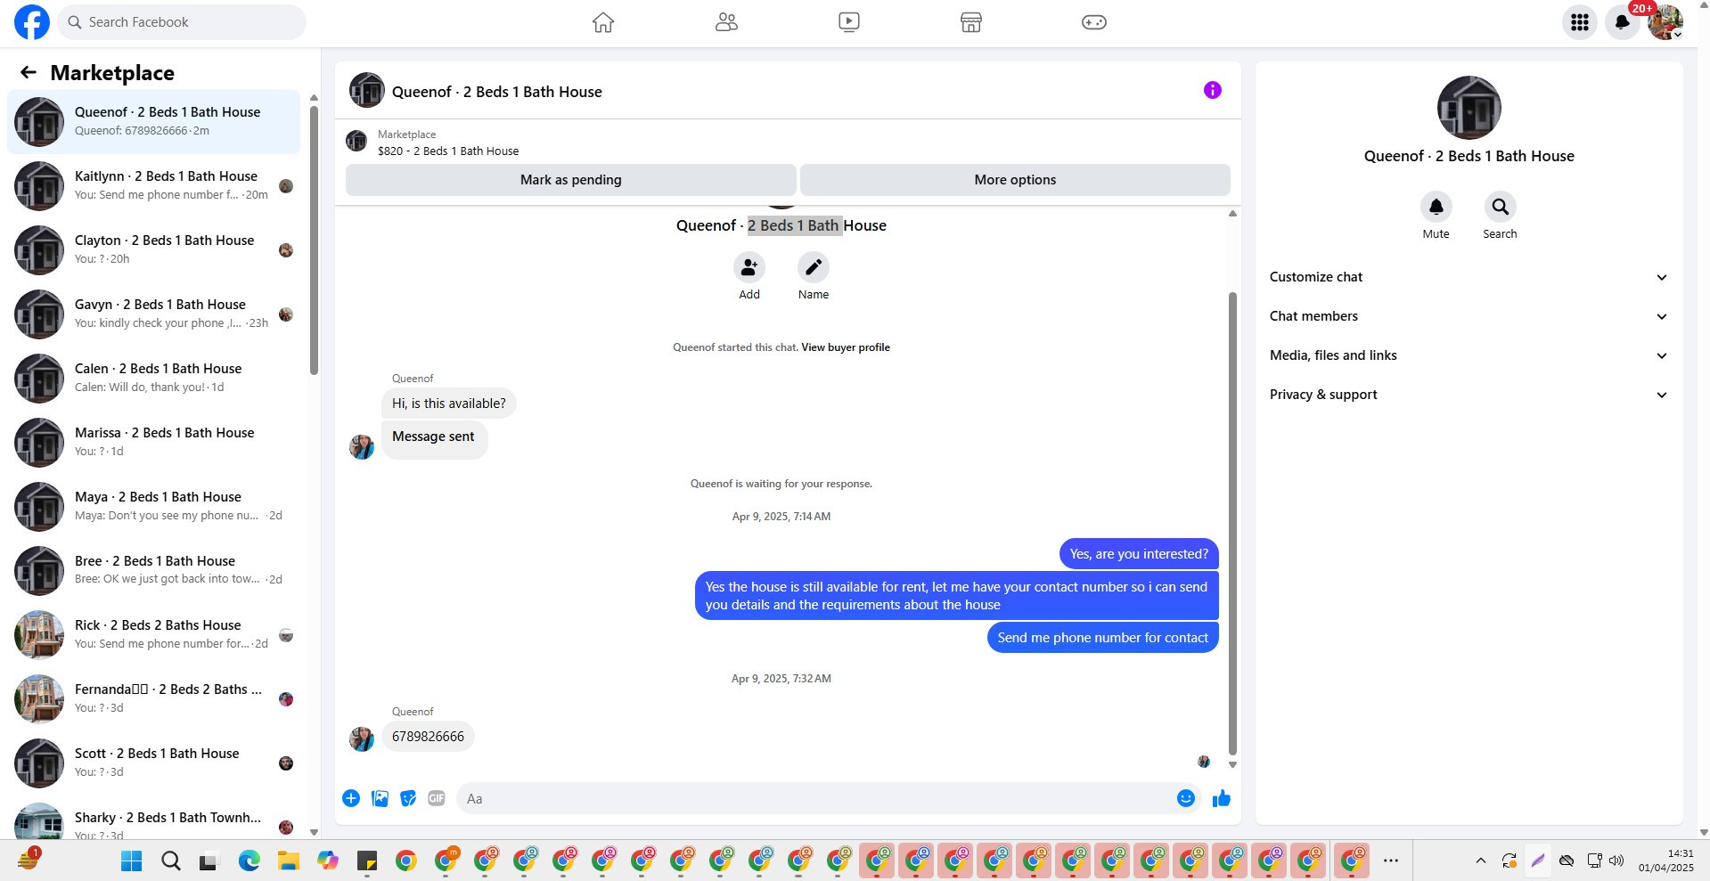
Task: Click the back arrow beside Marketplace
Action: [x=29, y=72]
